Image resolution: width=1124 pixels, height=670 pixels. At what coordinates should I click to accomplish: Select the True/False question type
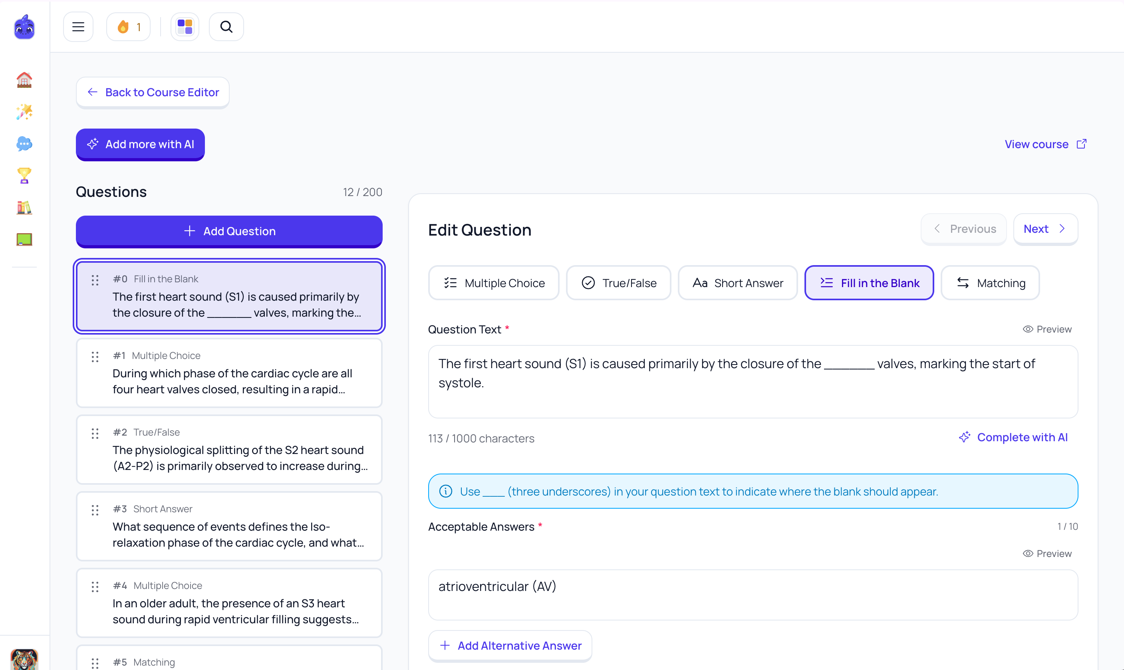(618, 283)
